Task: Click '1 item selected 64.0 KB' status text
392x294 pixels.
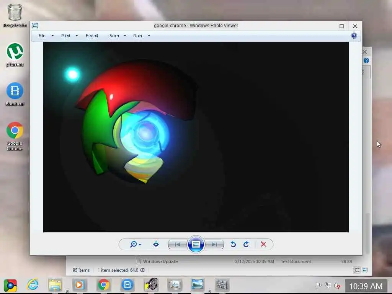Action: tap(121, 270)
